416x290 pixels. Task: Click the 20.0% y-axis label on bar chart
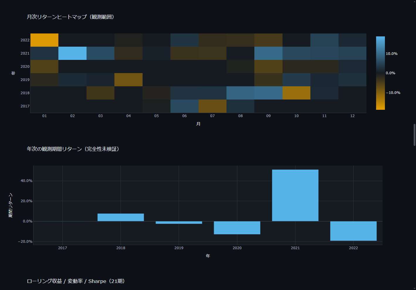26,201
